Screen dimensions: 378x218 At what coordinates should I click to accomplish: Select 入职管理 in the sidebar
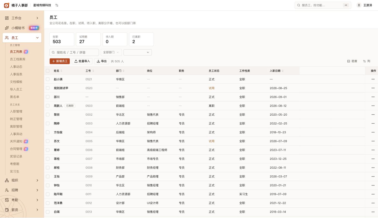click(16, 111)
